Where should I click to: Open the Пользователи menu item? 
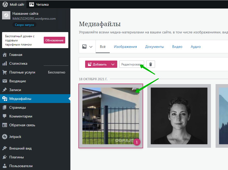35,166
